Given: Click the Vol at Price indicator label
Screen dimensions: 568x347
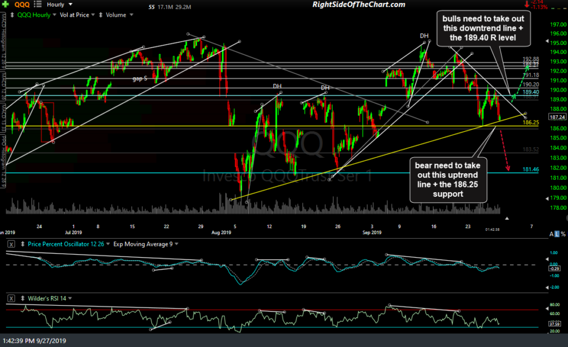Looking at the screenshot, I should coord(74,15).
